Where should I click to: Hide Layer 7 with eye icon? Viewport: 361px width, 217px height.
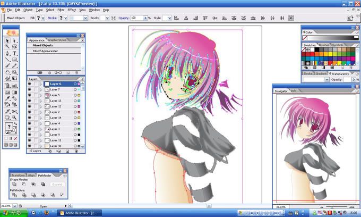click(x=30, y=89)
